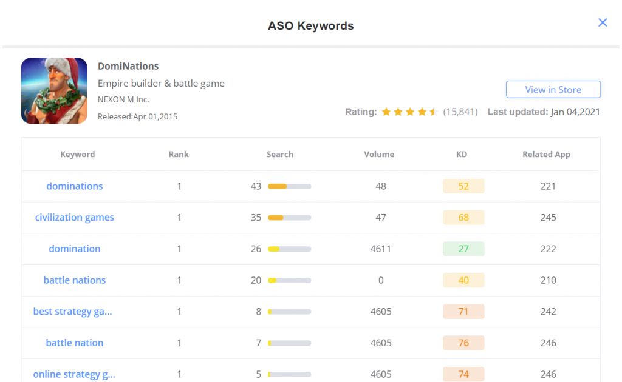622x382 pixels.
Task: Close the ASO Keywords dialog
Action: pyautogui.click(x=603, y=22)
